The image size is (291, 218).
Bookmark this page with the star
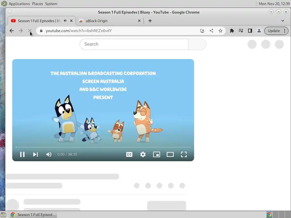(x=221, y=31)
